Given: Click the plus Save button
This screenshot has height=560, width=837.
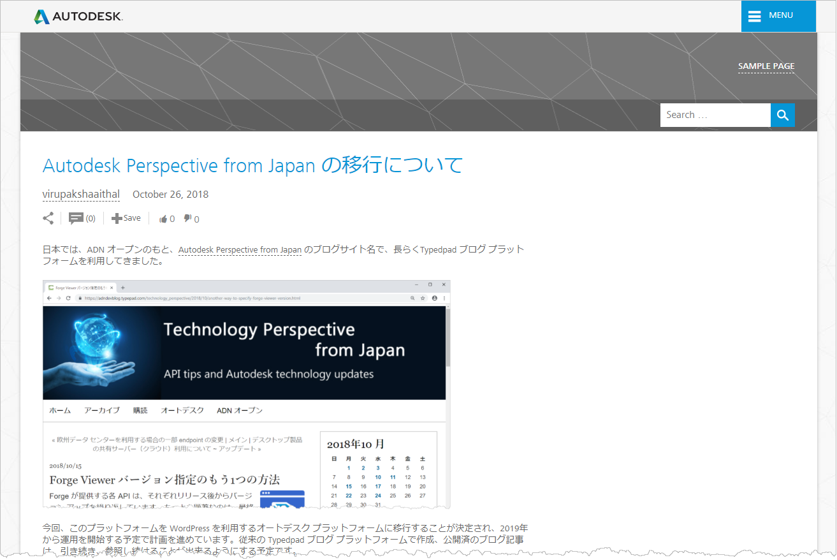Looking at the screenshot, I should click(x=126, y=218).
